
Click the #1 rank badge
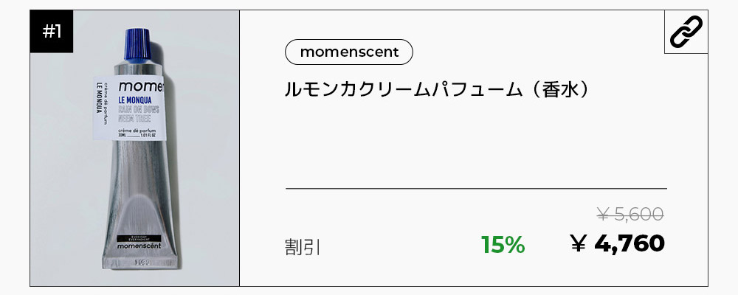[52, 32]
